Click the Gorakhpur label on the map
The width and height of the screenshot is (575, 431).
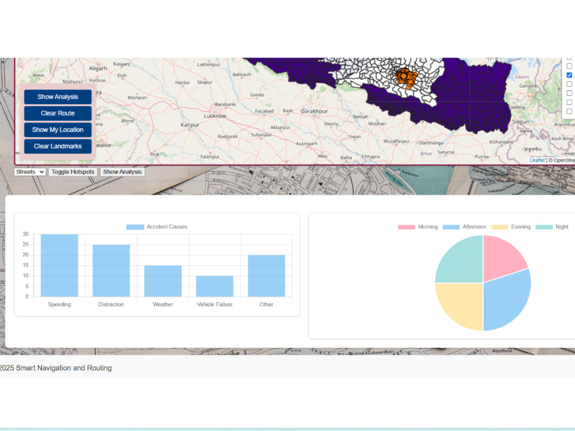(x=315, y=111)
